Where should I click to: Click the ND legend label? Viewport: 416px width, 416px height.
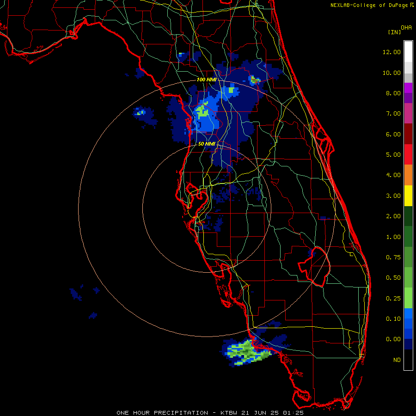pyautogui.click(x=397, y=360)
